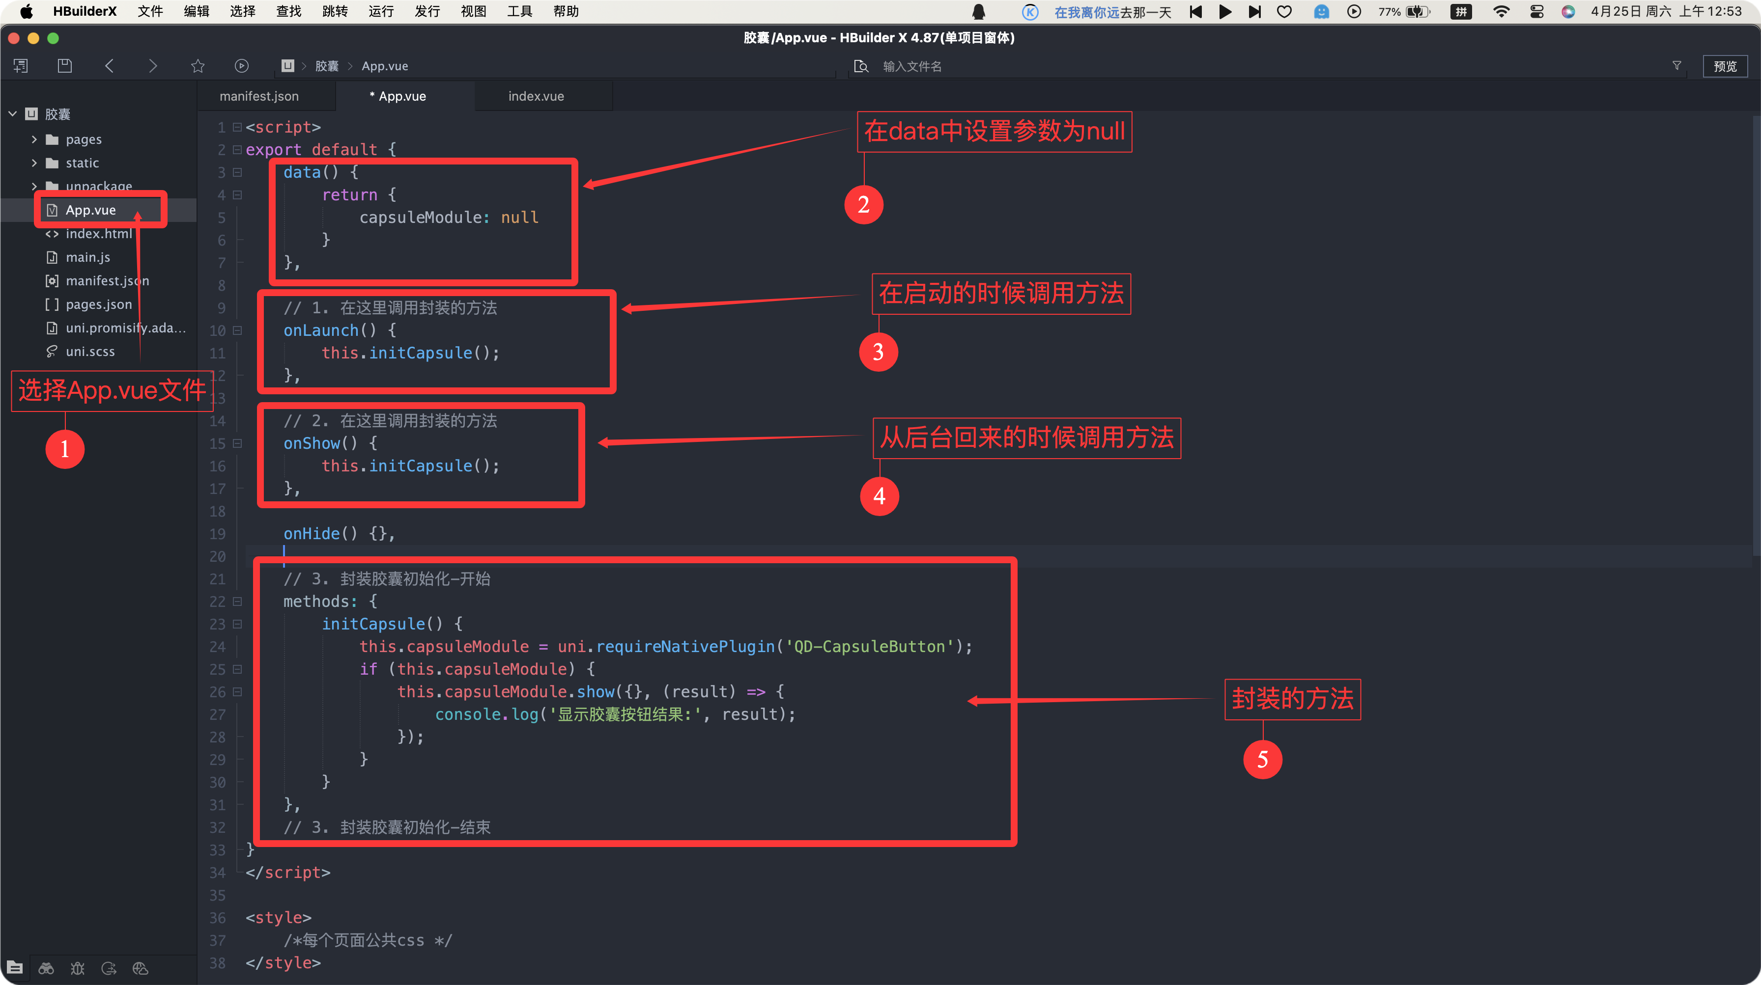Screen dimensions: 1761x985
Task: Collapse the 胶囊 project root
Action: point(12,113)
